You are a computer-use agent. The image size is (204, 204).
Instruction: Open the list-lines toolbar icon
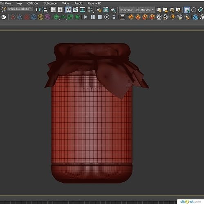point(122,17)
